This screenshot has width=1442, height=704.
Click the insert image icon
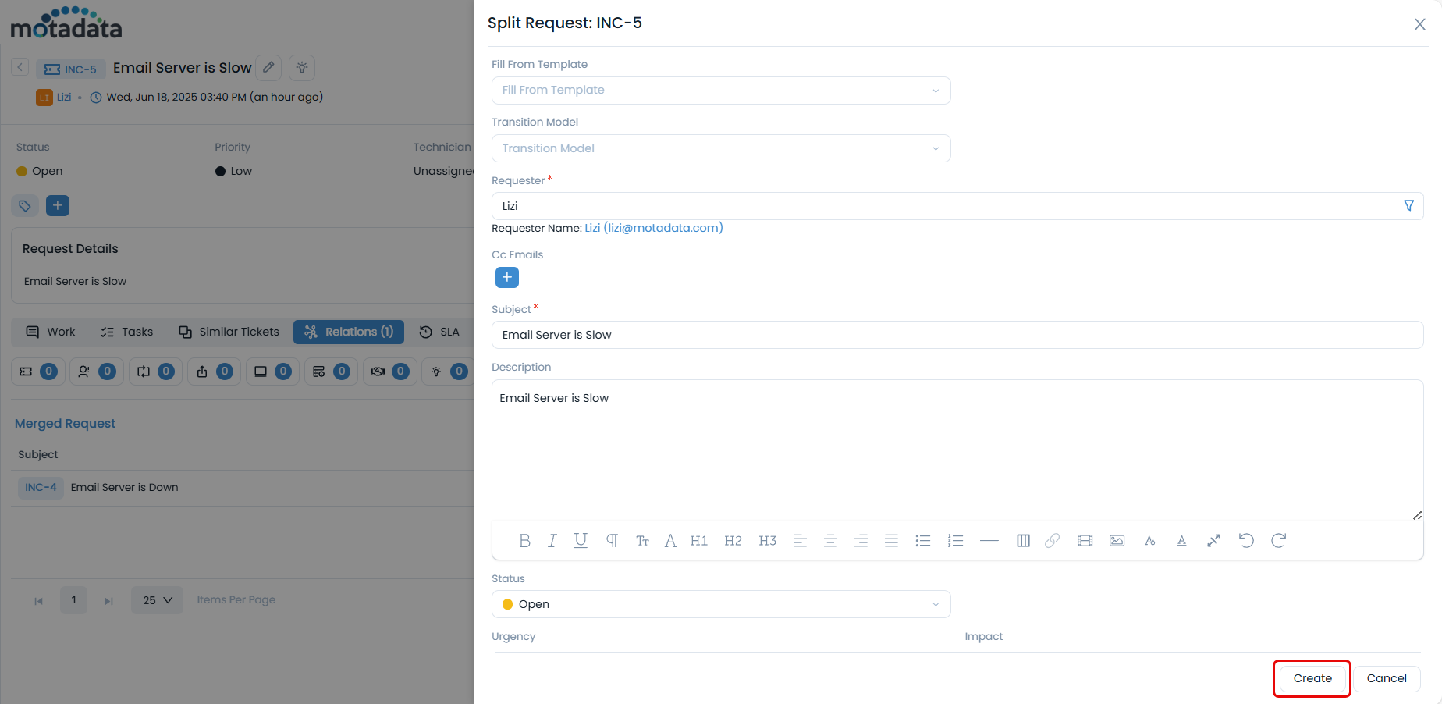pyautogui.click(x=1117, y=541)
